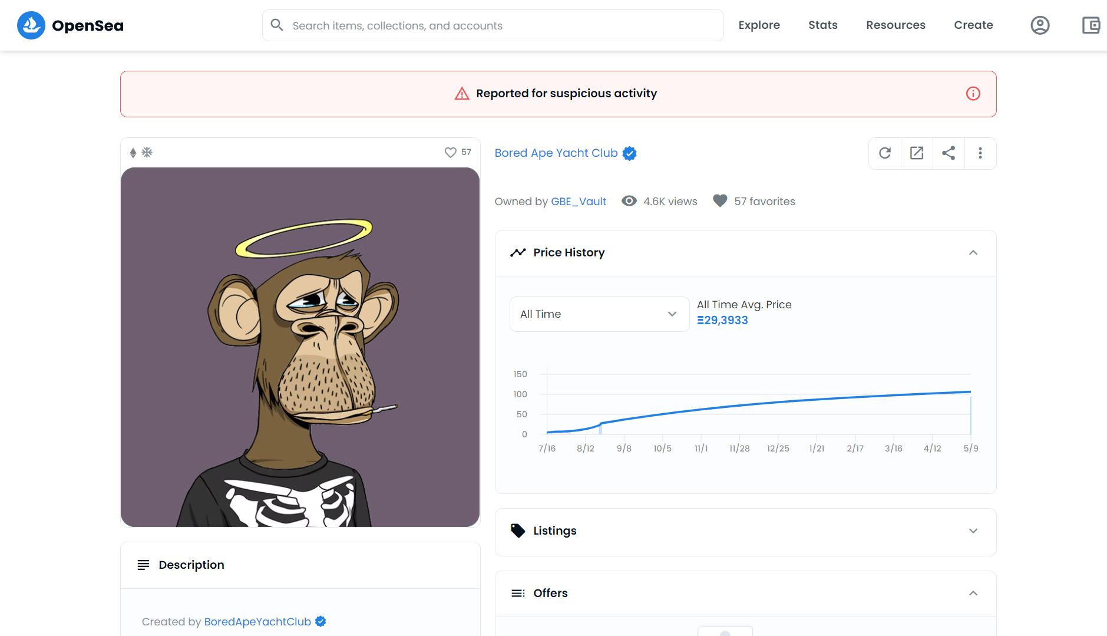Open the Stats menu

pos(823,25)
